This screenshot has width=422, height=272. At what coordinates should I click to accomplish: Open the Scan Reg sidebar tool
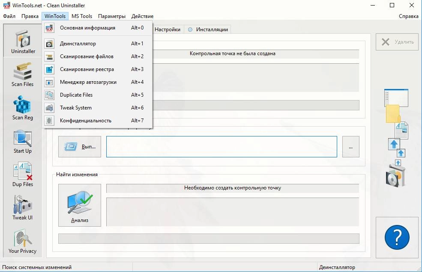tap(23, 108)
